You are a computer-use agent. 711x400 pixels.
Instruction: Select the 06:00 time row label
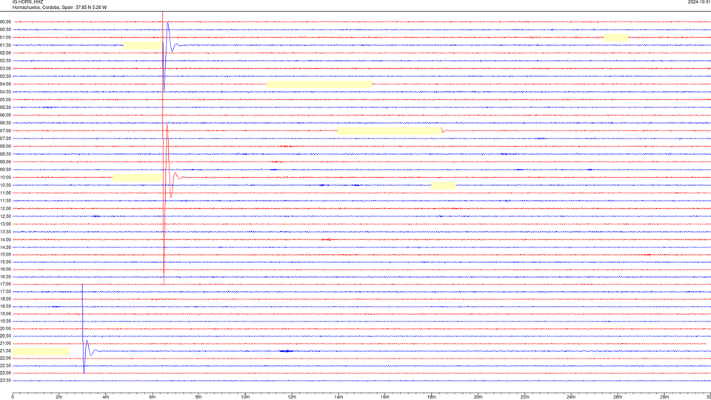[x=5, y=116]
